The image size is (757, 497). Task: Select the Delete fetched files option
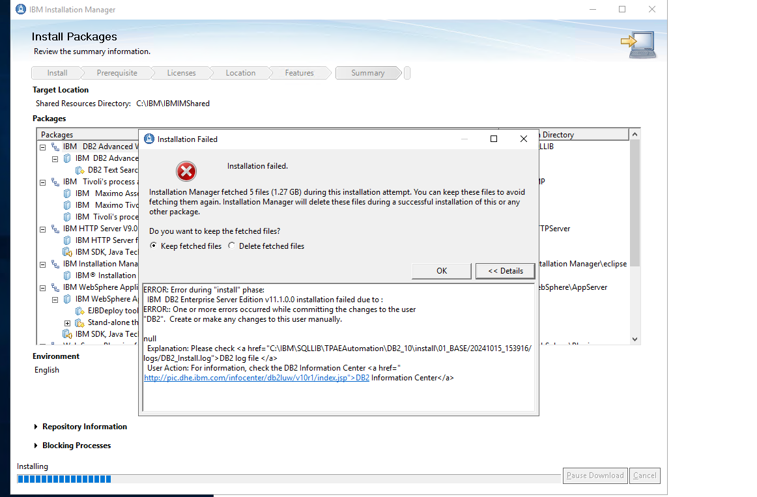click(x=232, y=246)
